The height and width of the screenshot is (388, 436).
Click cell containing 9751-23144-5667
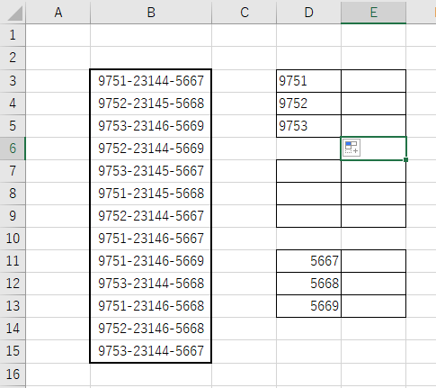(x=151, y=81)
